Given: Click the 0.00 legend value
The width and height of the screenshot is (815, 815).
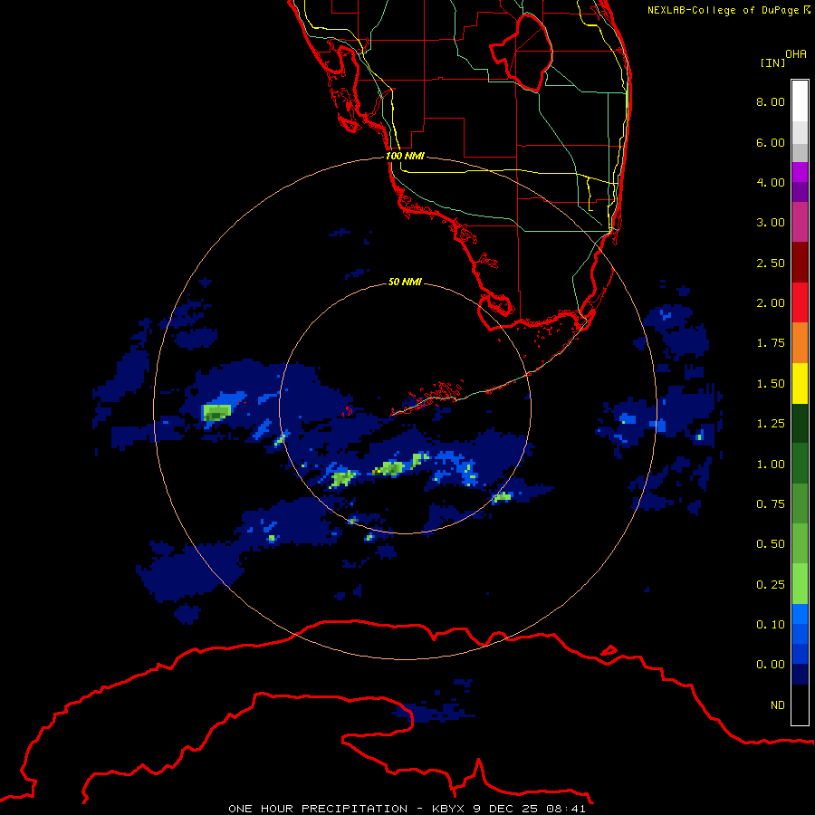Looking at the screenshot, I should coord(771,665).
